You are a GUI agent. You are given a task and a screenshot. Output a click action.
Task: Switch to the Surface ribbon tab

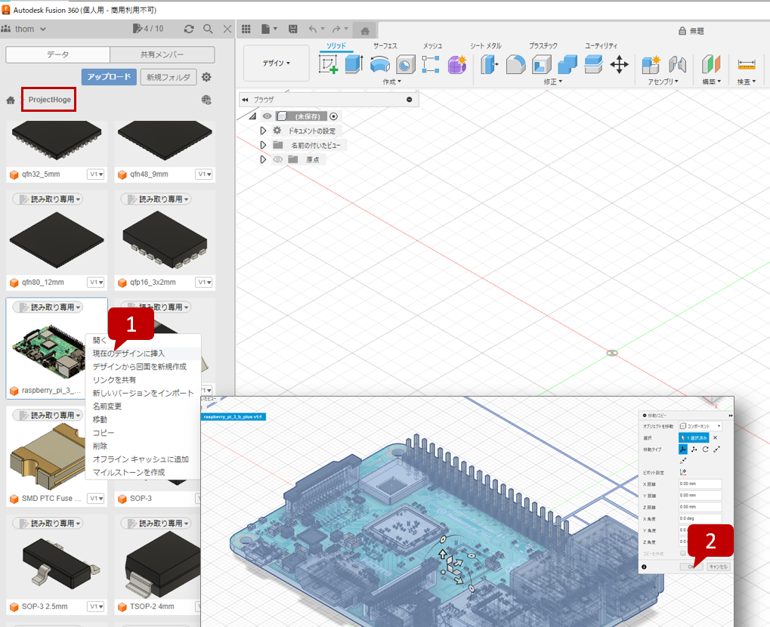[x=385, y=45]
